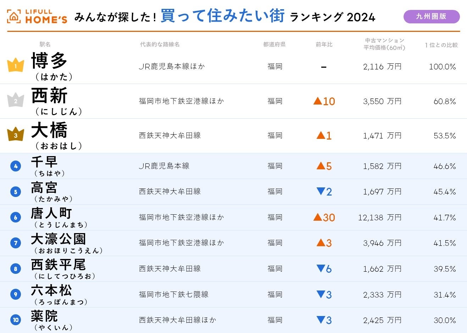Click the orange up arrow for 唐人町
The width and height of the screenshot is (467, 333).
(x=318, y=217)
